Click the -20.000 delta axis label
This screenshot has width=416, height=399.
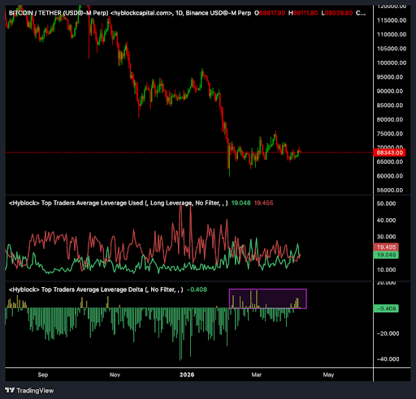388,333
